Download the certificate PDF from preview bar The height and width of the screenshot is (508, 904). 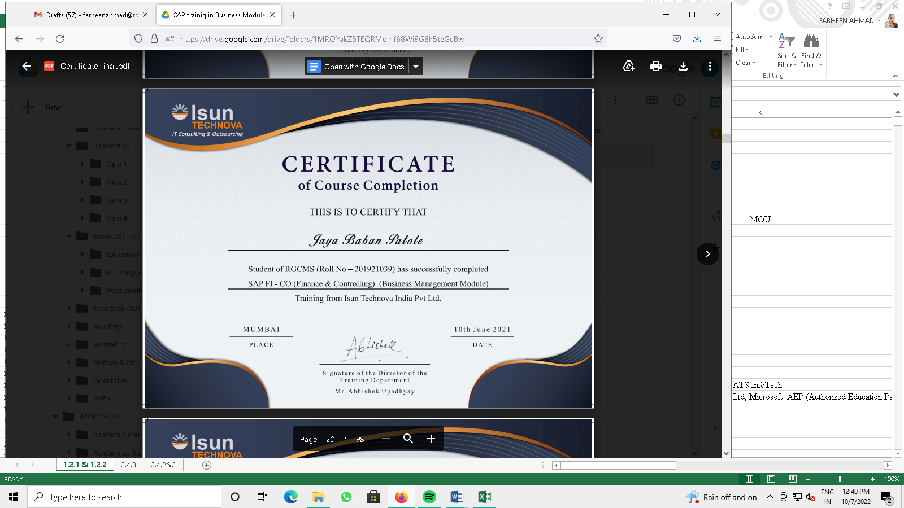click(683, 67)
